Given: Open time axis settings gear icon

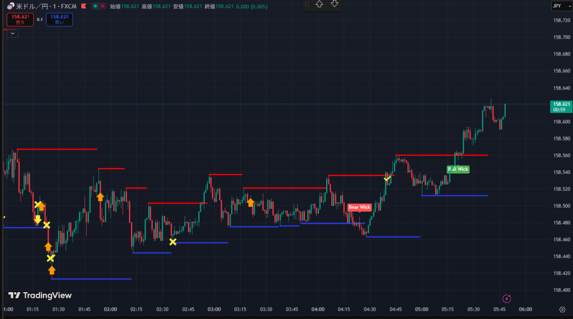Looking at the screenshot, I should coord(562,309).
